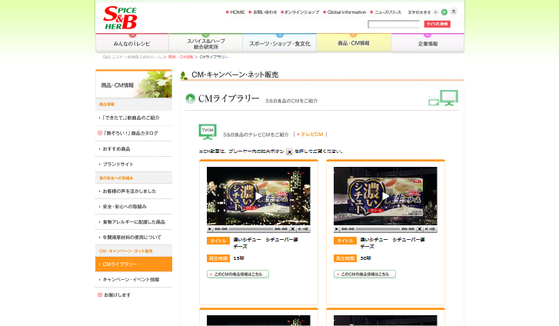Volume level wedge on 15-second CM player
Image resolution: width=559 pixels, height=326 pixels.
coord(305,229)
